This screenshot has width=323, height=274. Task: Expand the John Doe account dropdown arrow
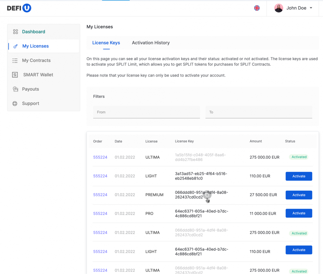click(x=311, y=8)
